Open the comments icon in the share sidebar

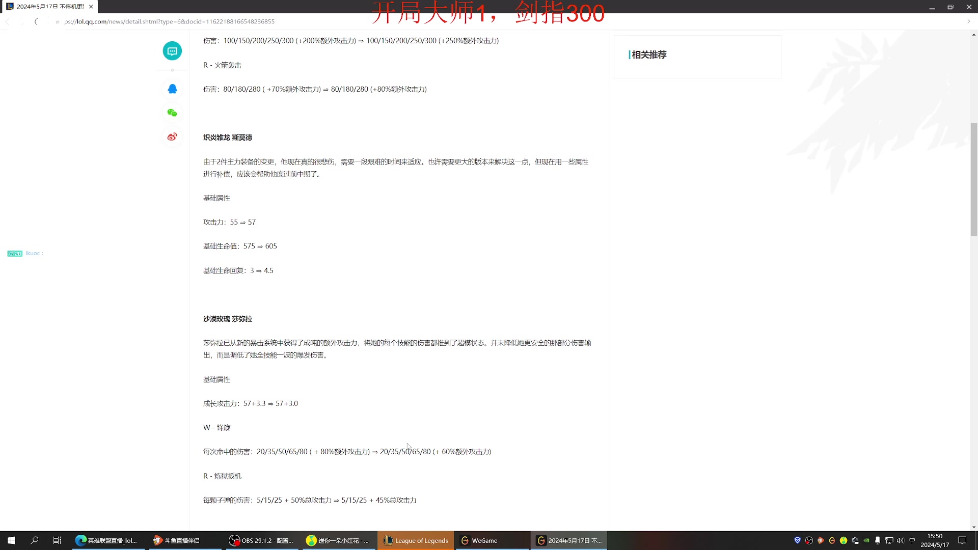click(x=172, y=50)
